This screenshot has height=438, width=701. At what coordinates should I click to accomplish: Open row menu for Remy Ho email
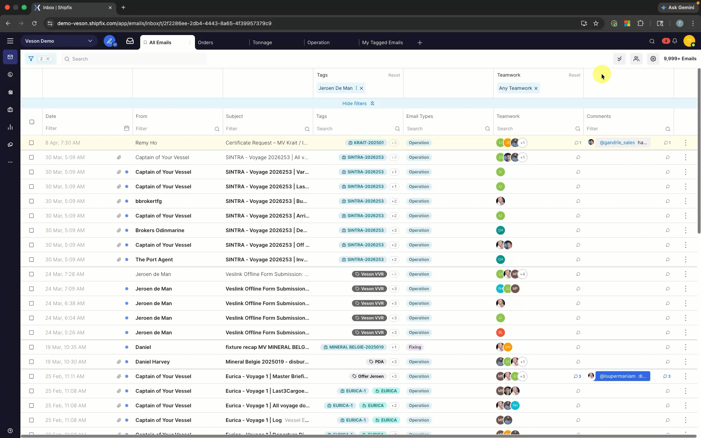(686, 143)
